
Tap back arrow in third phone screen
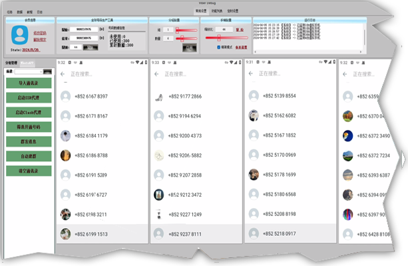[x=250, y=74]
